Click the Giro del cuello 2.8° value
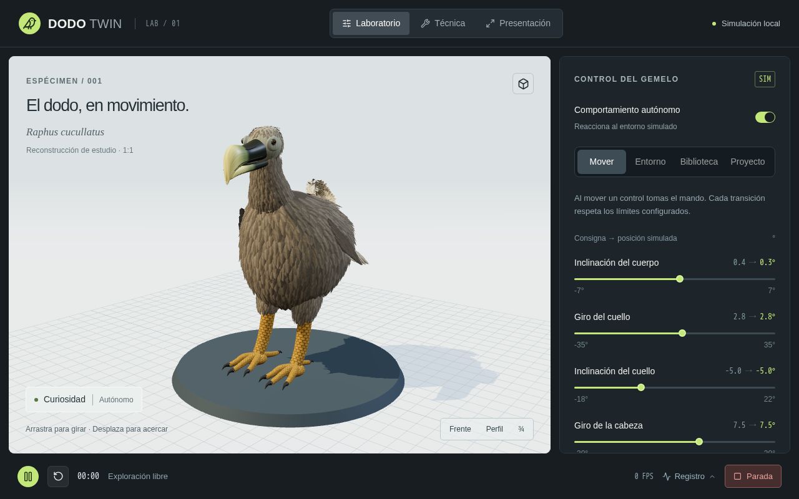 click(x=767, y=317)
